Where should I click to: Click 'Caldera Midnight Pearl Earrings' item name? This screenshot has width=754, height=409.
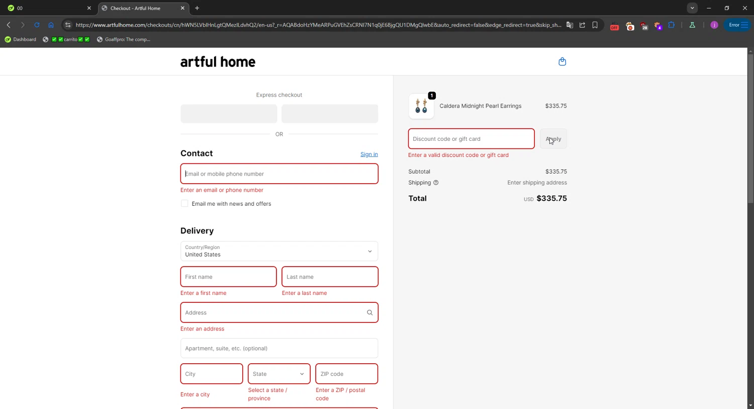pyautogui.click(x=480, y=106)
